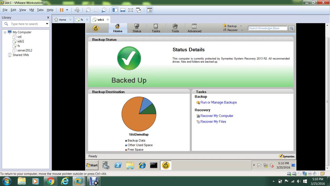
Task: Close the vdc1 tab
Action: pos(108,20)
